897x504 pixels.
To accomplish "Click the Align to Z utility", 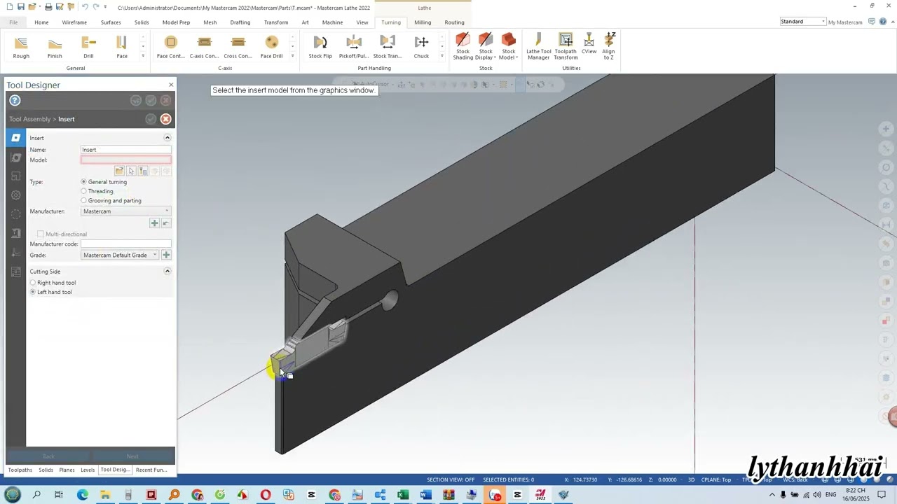I will pos(608,47).
